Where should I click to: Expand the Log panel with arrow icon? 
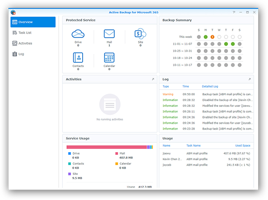tap(250, 79)
